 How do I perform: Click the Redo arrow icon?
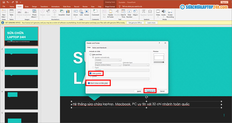point(13,2)
